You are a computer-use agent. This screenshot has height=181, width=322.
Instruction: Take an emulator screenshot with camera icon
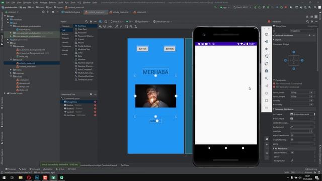pos(266,71)
